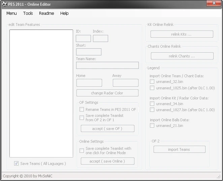Click accept ( save Online ) button
The width and height of the screenshot is (223, 181).
point(107,161)
